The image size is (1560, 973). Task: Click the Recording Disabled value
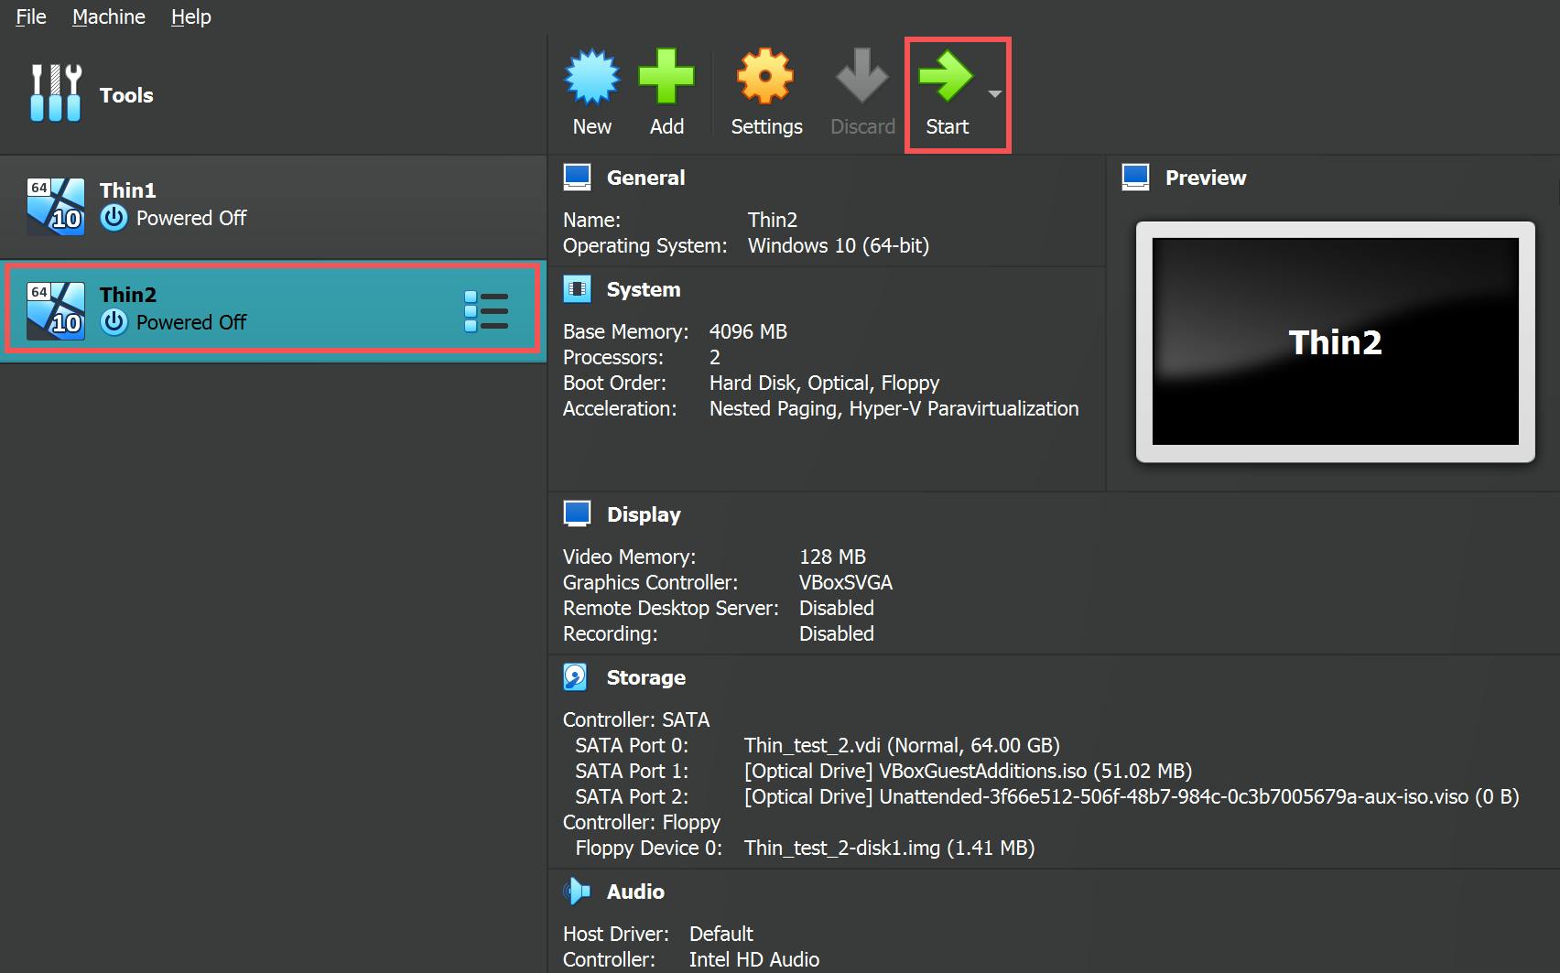click(x=836, y=633)
